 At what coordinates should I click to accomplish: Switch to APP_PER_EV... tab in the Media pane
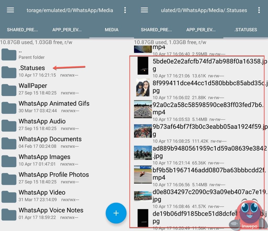tap(67, 30)
